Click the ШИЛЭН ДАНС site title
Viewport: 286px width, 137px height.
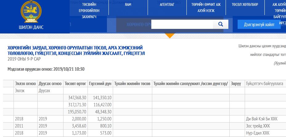click(x=31, y=27)
